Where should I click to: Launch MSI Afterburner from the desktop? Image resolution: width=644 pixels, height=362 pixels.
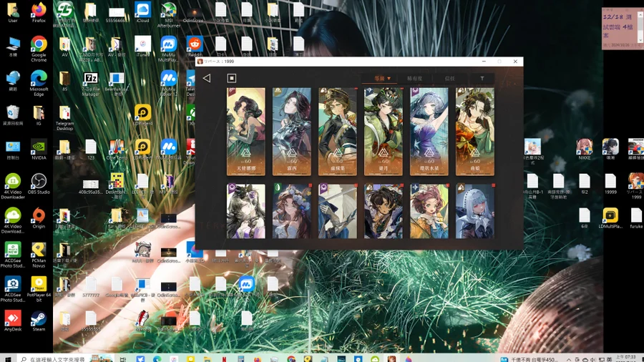(x=168, y=15)
